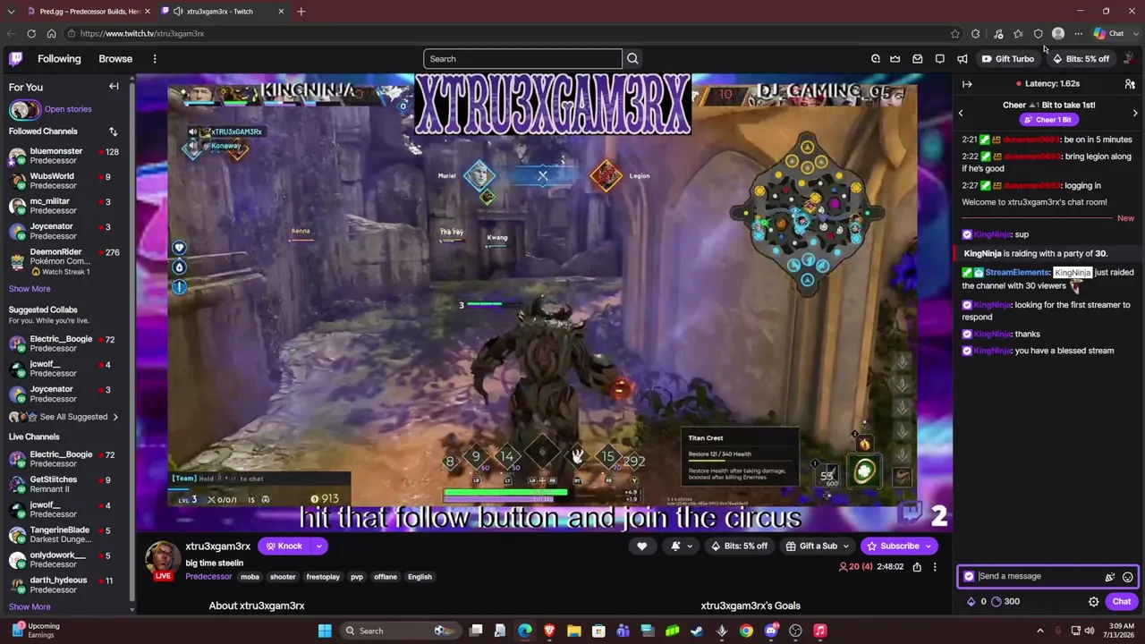Image resolution: width=1145 pixels, height=644 pixels.
Task: Click the Windows Start button
Action: [325, 631]
